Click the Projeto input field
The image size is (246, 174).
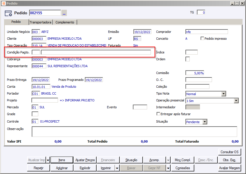45,100
